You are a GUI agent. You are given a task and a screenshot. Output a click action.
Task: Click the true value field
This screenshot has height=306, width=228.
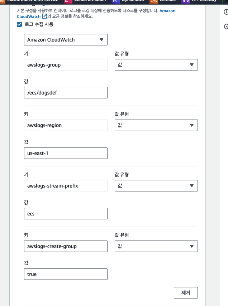pos(66,274)
